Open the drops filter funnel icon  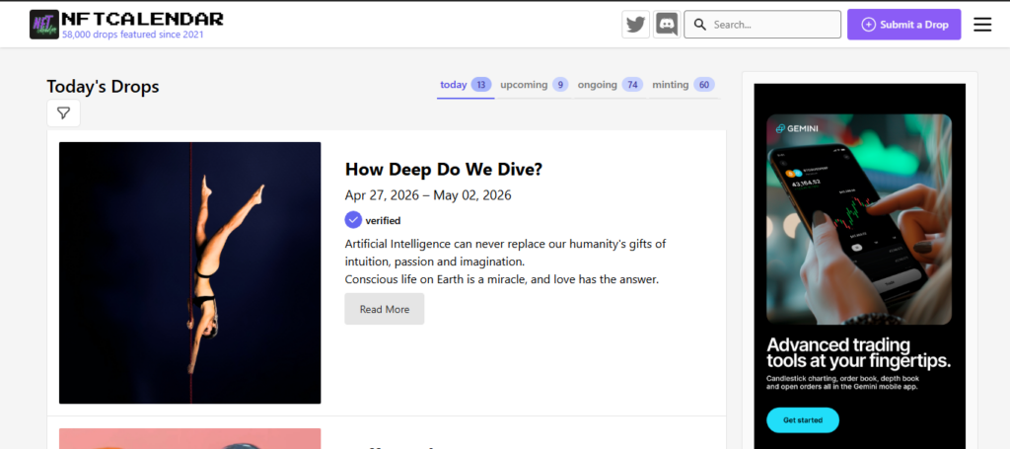(63, 113)
